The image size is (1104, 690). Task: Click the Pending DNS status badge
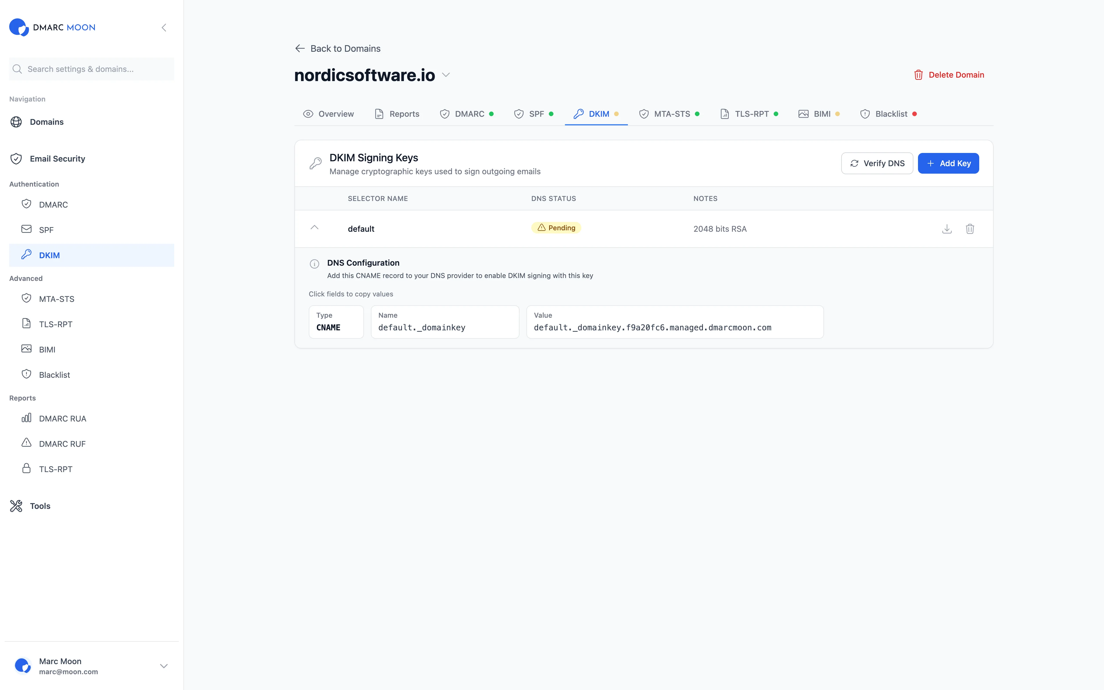pos(556,227)
